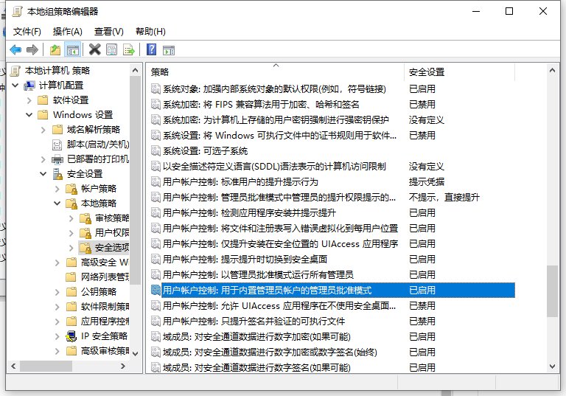The height and width of the screenshot is (396, 566).
Task: Click the 脚本(启动/关机) script icon
Action: tap(57, 145)
